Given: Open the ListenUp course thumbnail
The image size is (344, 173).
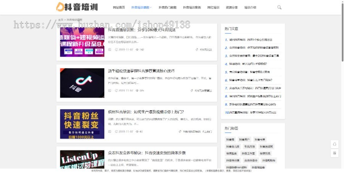Looking at the screenshot, I should point(82,159).
